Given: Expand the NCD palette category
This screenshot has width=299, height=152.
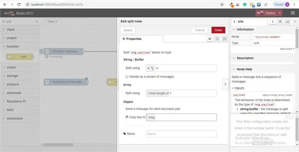Looking at the screenshot, I should [x=19, y=110].
